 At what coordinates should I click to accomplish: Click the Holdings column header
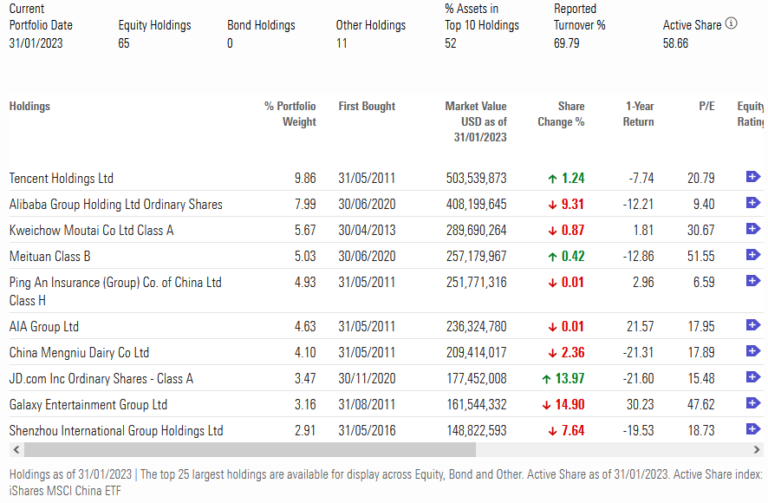30,106
